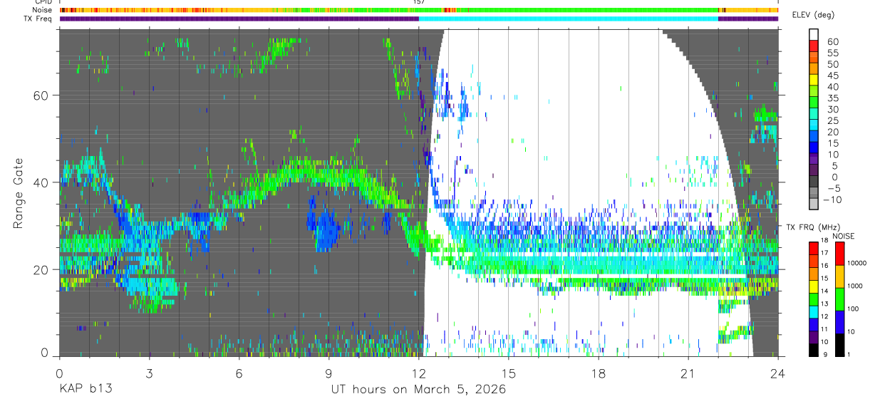Viewport: 875px width, 404px height.
Task: Click the 20 tick label on Range Gate axis
Action: click(41, 270)
